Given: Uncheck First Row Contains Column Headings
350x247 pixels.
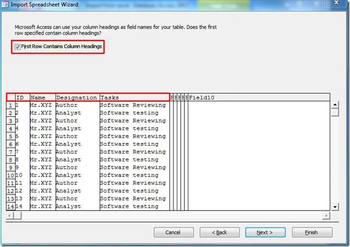Looking at the screenshot, I should (17, 46).
